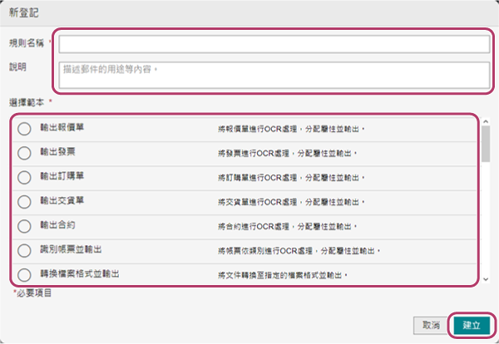Screen dimensions: 499x344
Task: Choose the 識別帳票並輸出 radio button
Action: point(24,249)
